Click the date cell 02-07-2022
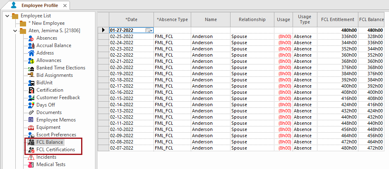This screenshot has height=169, width=389. tap(132, 148)
